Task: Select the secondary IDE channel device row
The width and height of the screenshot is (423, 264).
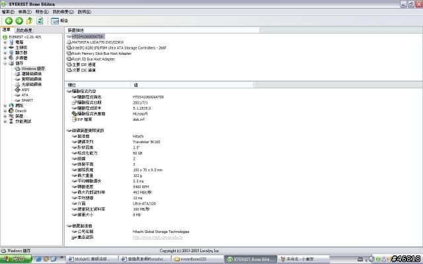Action: (84, 71)
